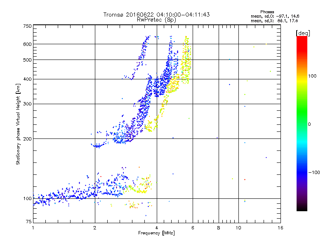The image size is (330, 248).
Task: Click the x-axis label '6'
Action: 193,228
